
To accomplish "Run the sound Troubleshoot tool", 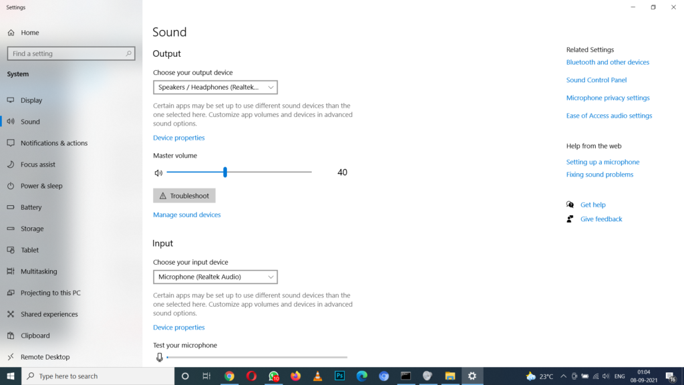I will (x=184, y=195).
